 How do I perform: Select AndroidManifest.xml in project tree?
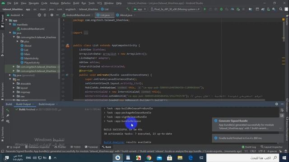click(x=32, y=29)
